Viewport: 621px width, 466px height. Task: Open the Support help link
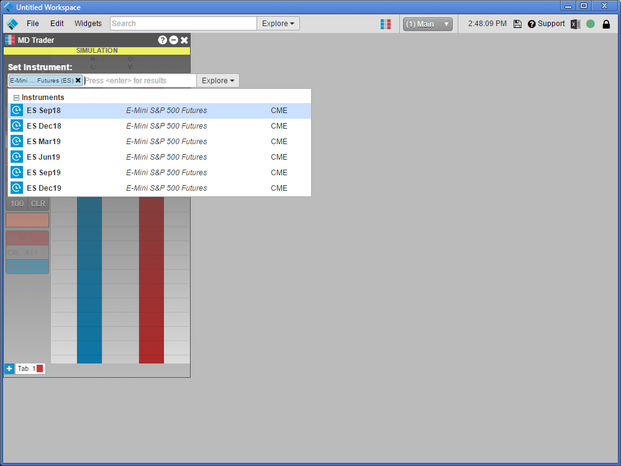tap(546, 24)
